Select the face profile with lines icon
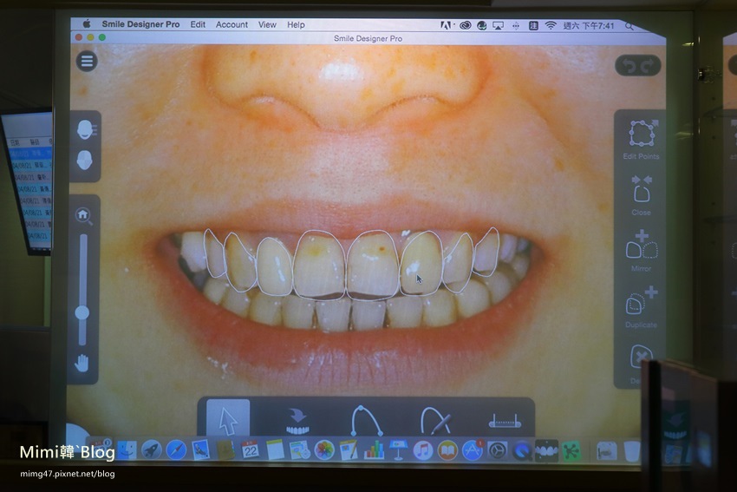 click(x=86, y=129)
